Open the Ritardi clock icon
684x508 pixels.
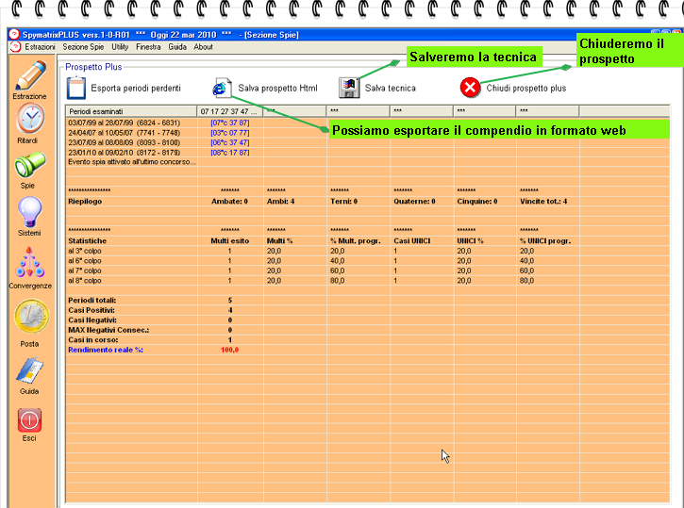point(30,118)
